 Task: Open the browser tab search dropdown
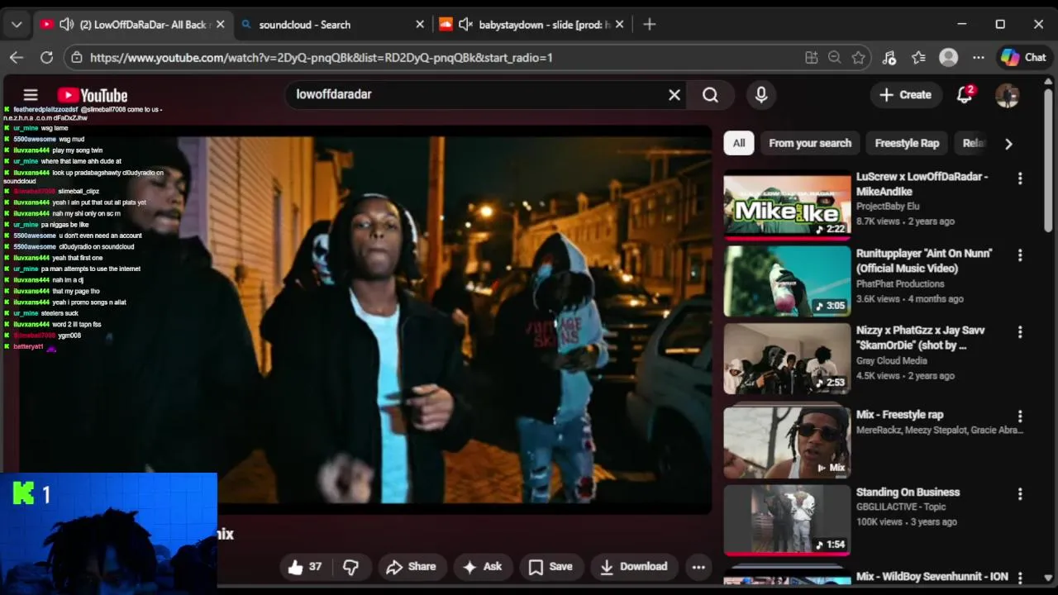(17, 25)
